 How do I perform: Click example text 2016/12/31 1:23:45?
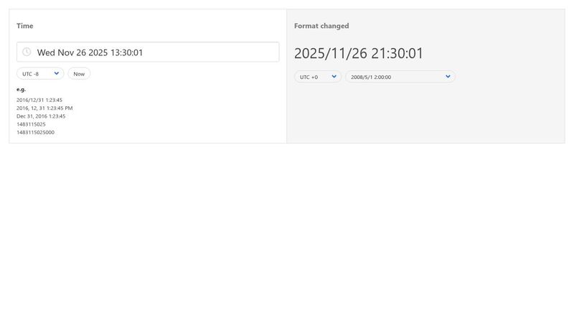[39, 100]
